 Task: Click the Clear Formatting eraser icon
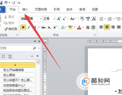(82, 18)
